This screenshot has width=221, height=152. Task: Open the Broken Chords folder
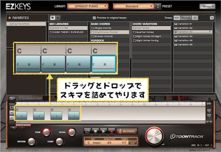[x=110, y=36]
